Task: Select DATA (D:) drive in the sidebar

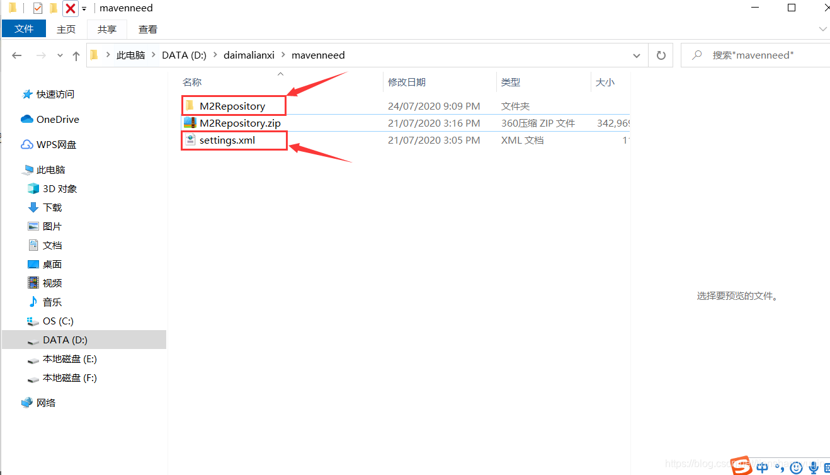Action: (x=84, y=340)
